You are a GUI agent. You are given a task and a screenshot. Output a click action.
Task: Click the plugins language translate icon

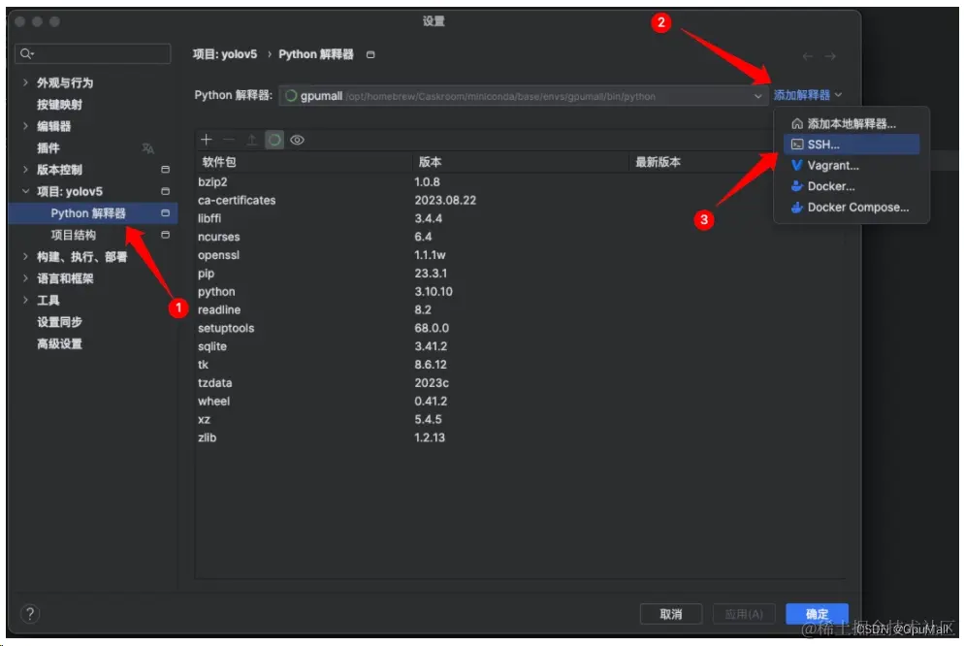point(148,148)
